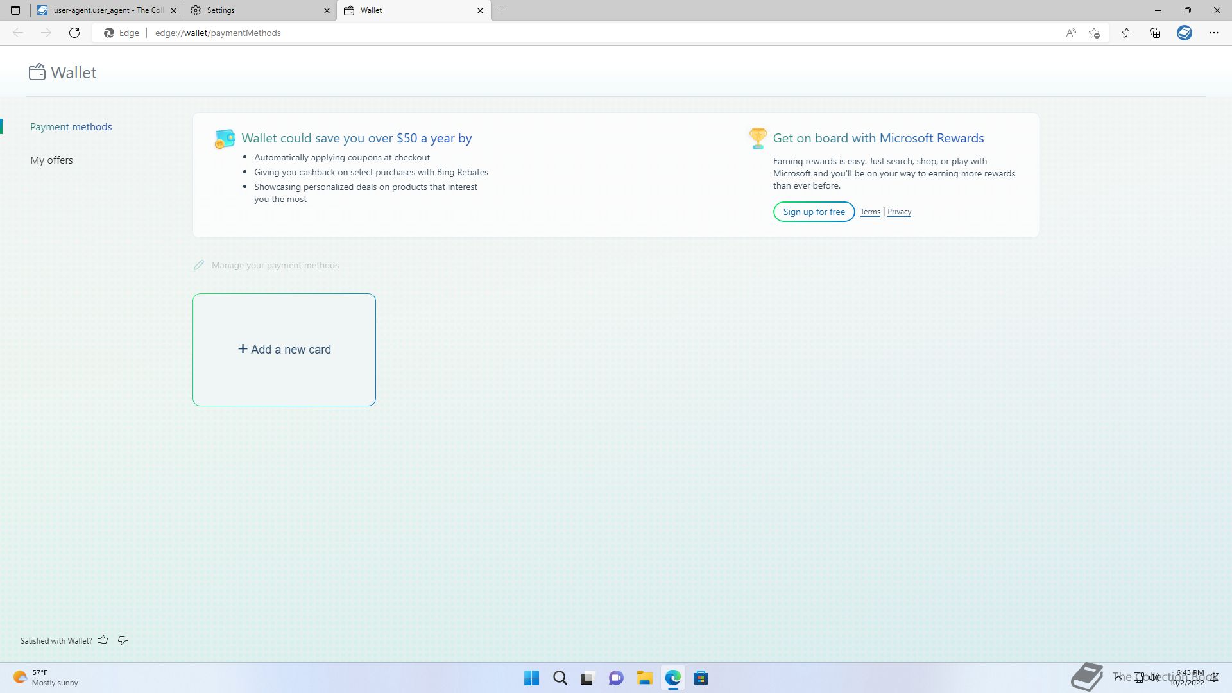Click the Forward navigation arrow
The width and height of the screenshot is (1232, 693).
[x=46, y=33]
